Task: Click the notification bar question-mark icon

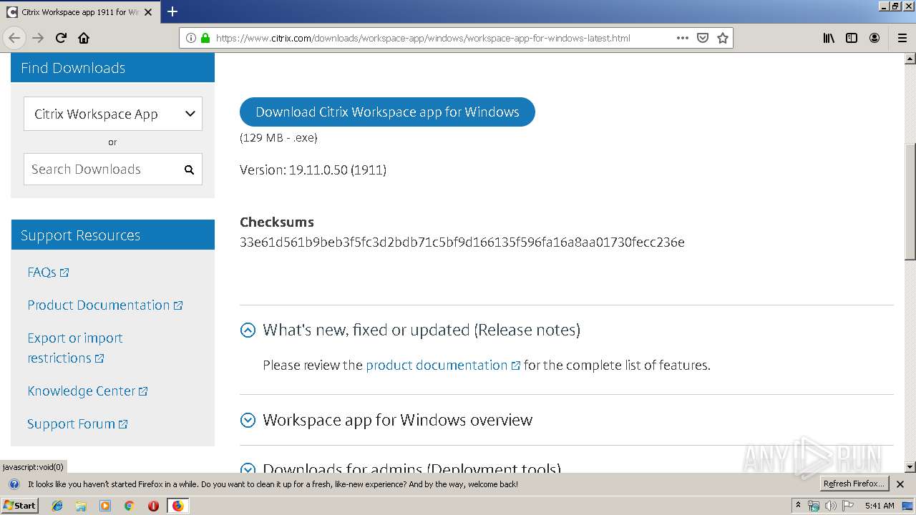Action: pyautogui.click(x=14, y=484)
